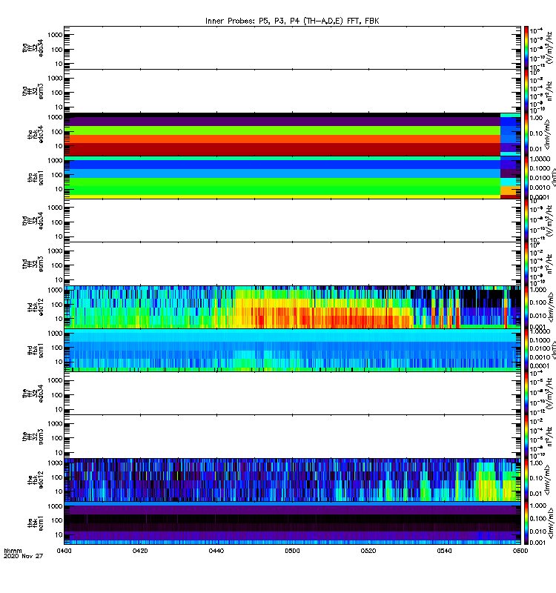Click the '0420' time axis label

click(140, 551)
